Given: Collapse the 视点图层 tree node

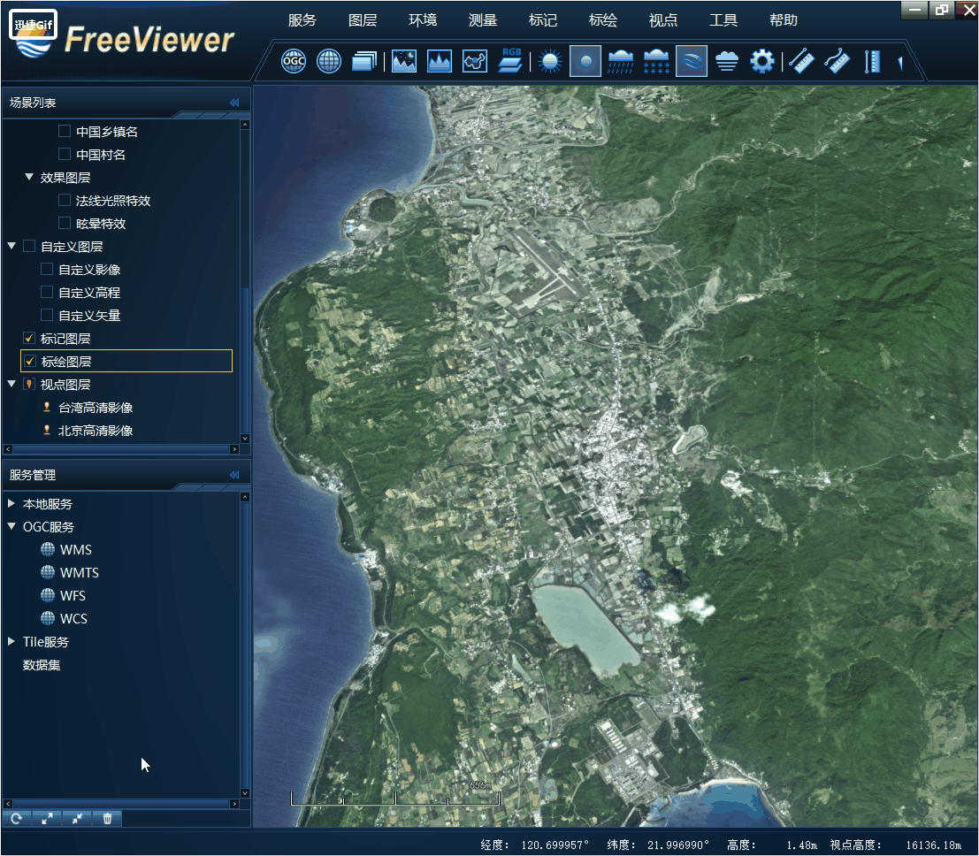Looking at the screenshot, I should pos(11,384).
